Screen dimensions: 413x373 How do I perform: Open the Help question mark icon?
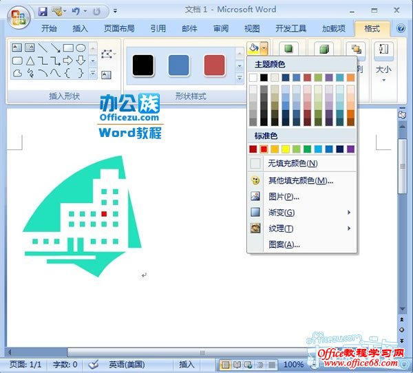(401, 28)
